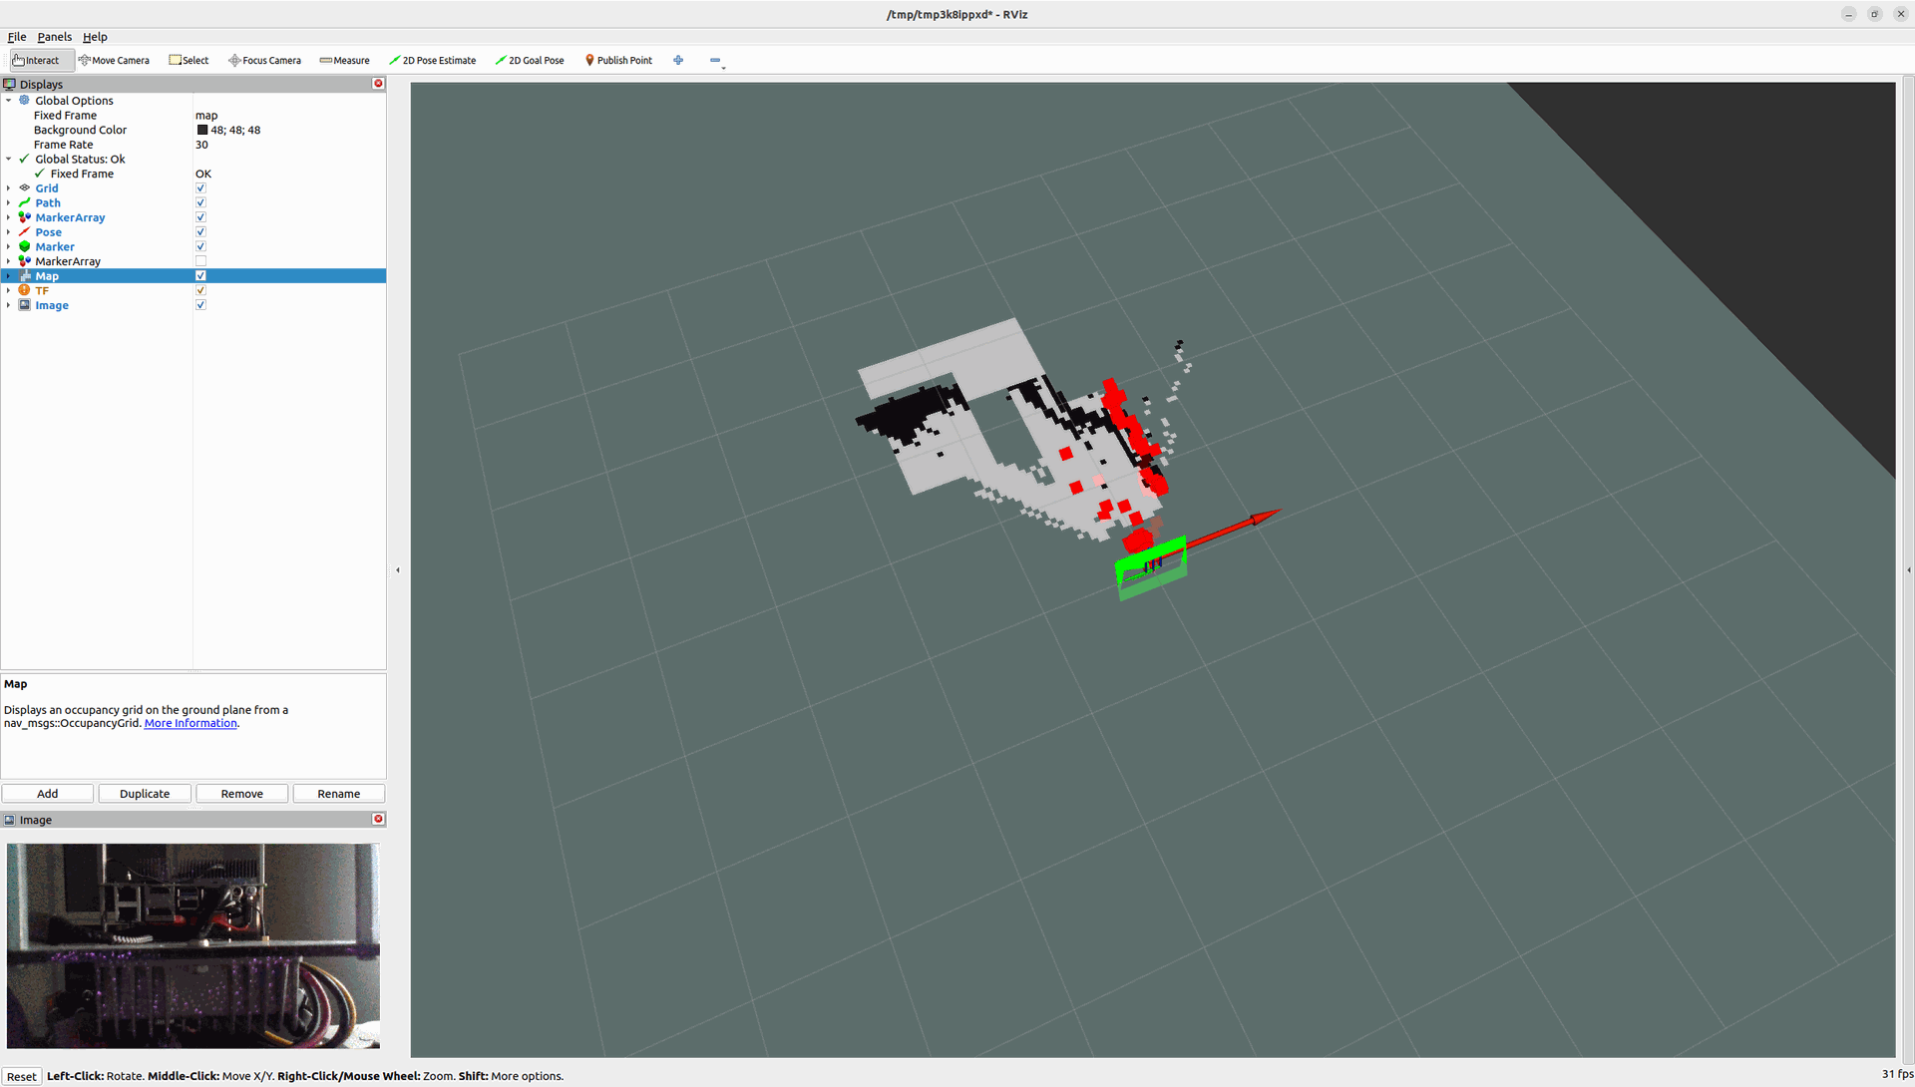Click the Image panel title icon

[x=10, y=820]
